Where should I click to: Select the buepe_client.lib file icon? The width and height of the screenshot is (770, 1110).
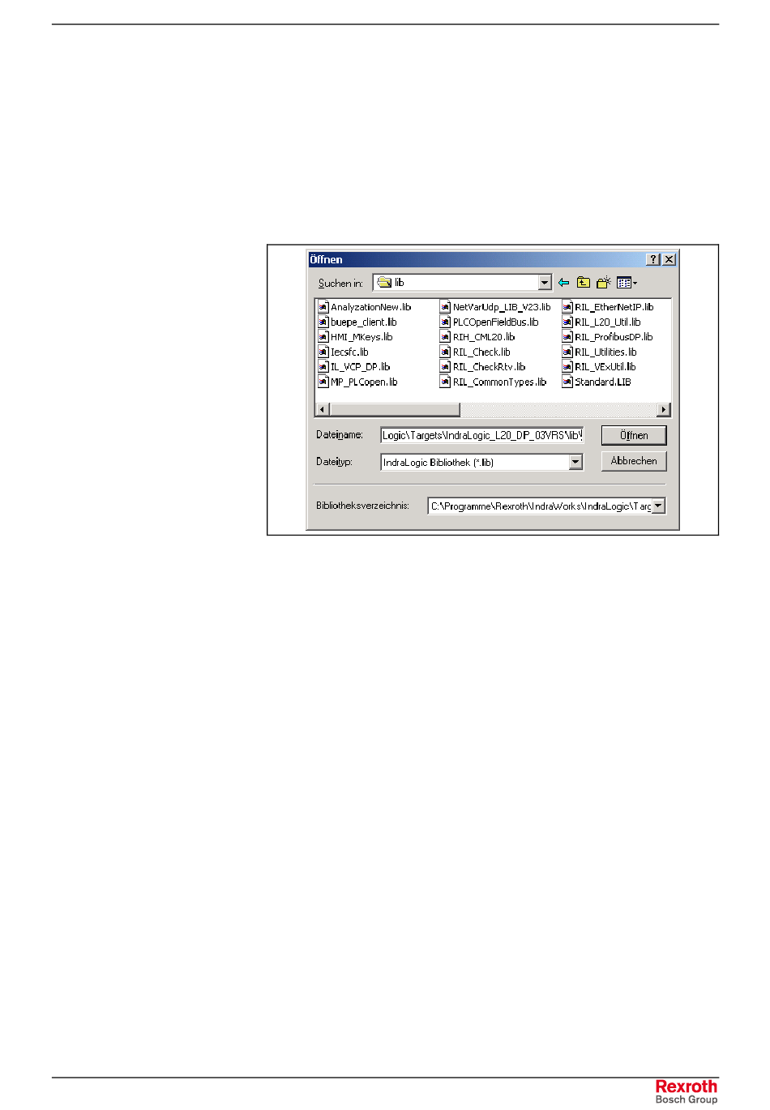[323, 322]
